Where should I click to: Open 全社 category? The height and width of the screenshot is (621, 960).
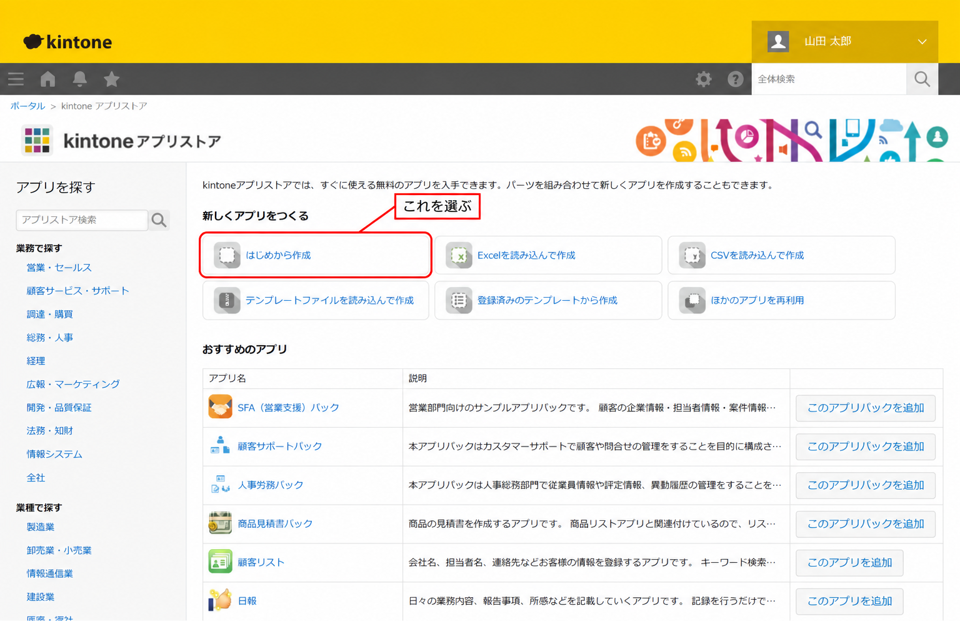36,478
